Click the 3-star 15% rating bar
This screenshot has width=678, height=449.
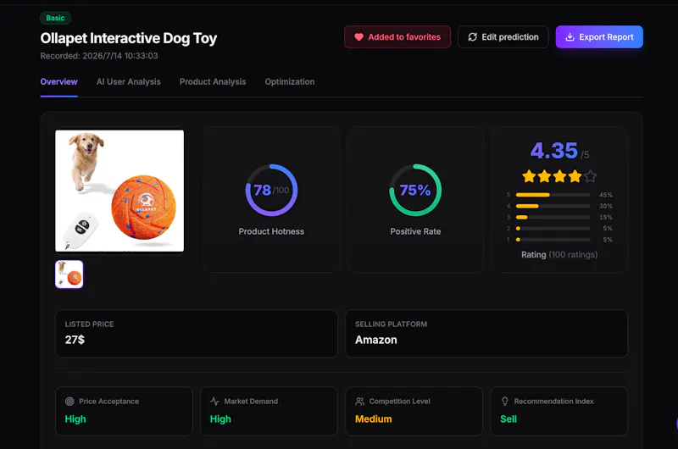click(x=553, y=218)
